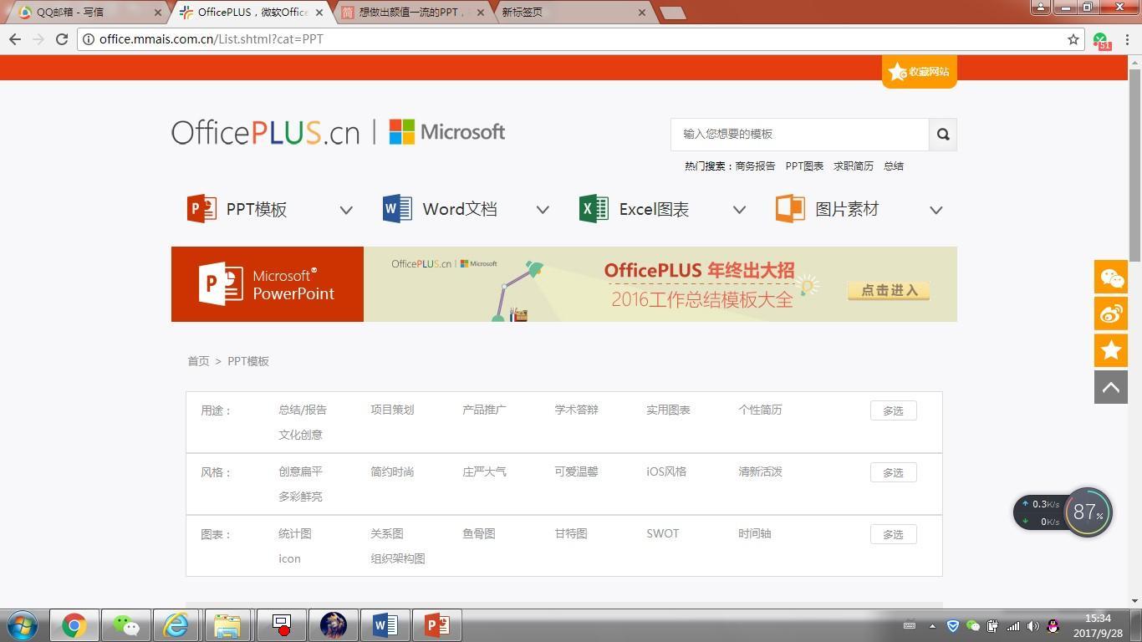The width and height of the screenshot is (1142, 642).
Task: Click the 点击进入 banner button
Action: coord(889,290)
